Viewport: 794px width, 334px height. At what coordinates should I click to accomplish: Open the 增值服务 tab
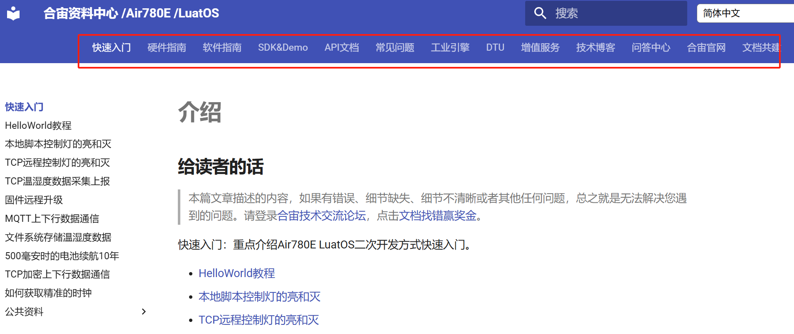pos(540,48)
